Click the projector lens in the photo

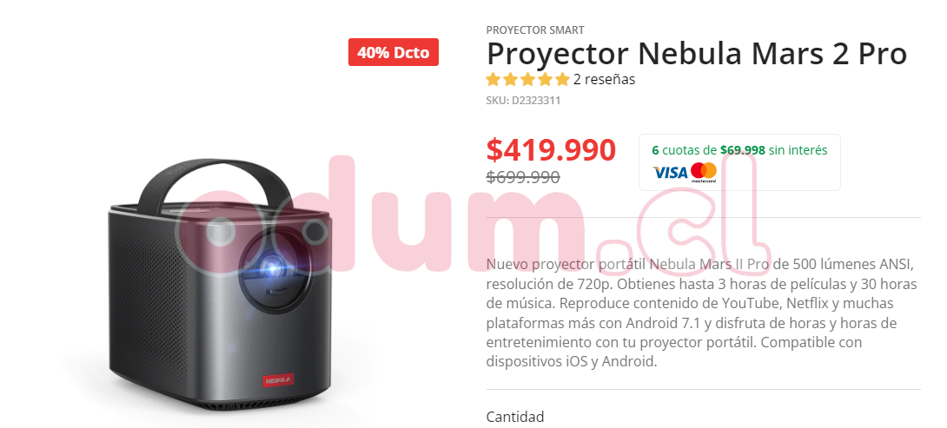pos(273,266)
